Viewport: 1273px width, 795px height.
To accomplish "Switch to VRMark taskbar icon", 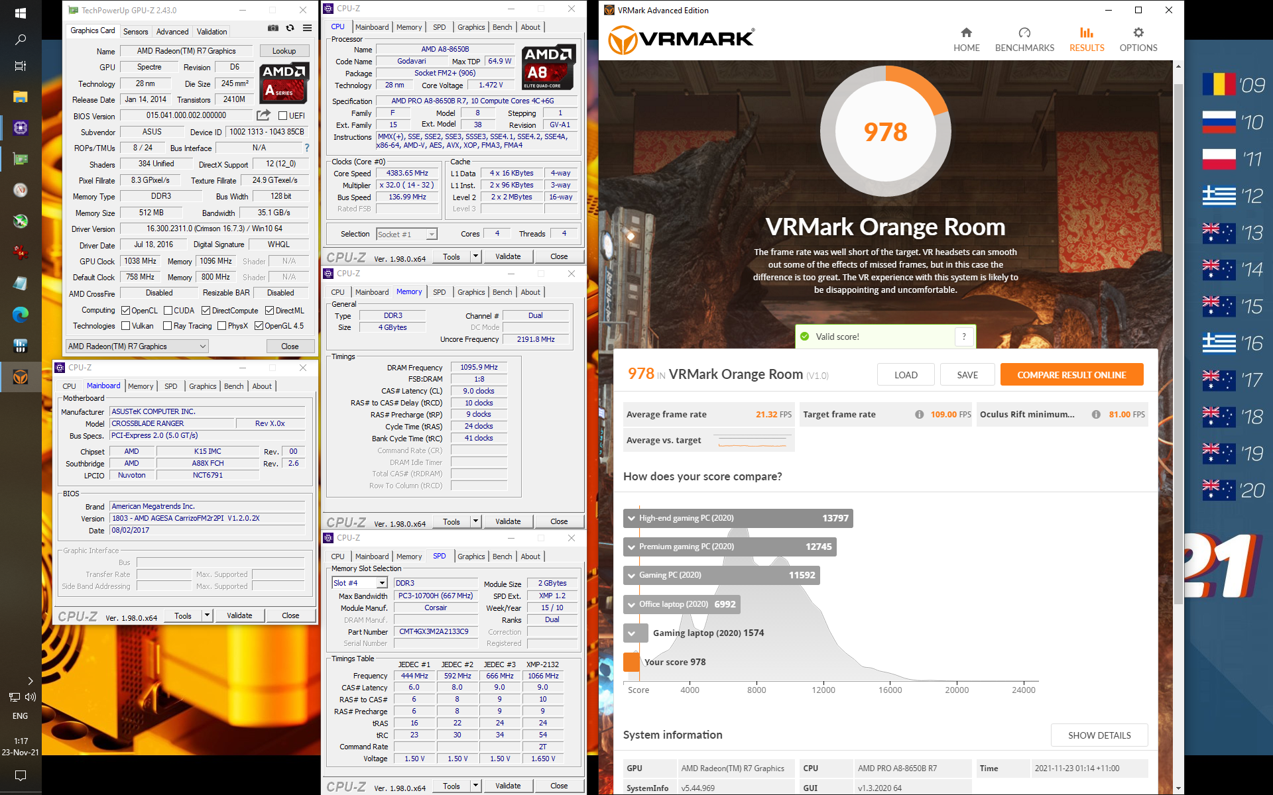I will [21, 377].
